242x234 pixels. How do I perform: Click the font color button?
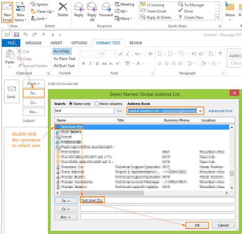(x=138, y=63)
